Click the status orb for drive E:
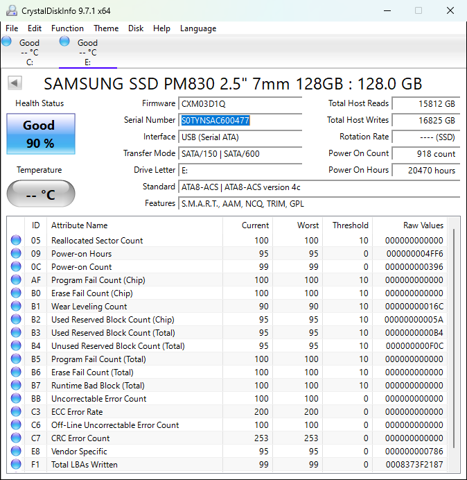467x480 pixels. pos(64,42)
